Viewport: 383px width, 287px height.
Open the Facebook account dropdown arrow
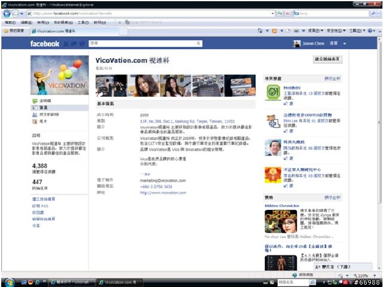coord(345,44)
